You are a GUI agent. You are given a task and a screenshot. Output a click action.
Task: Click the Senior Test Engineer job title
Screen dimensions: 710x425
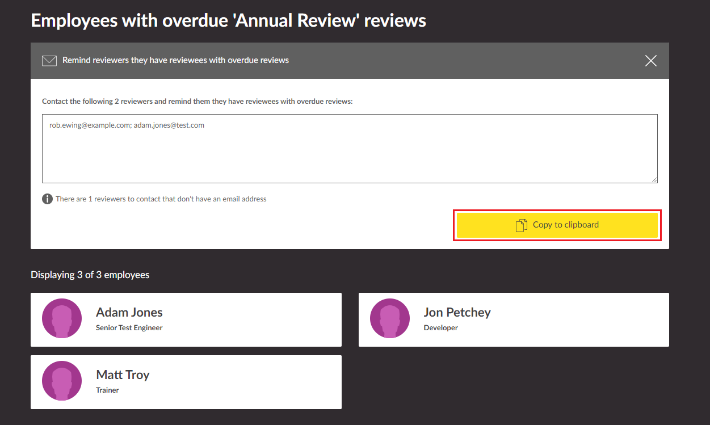129,328
